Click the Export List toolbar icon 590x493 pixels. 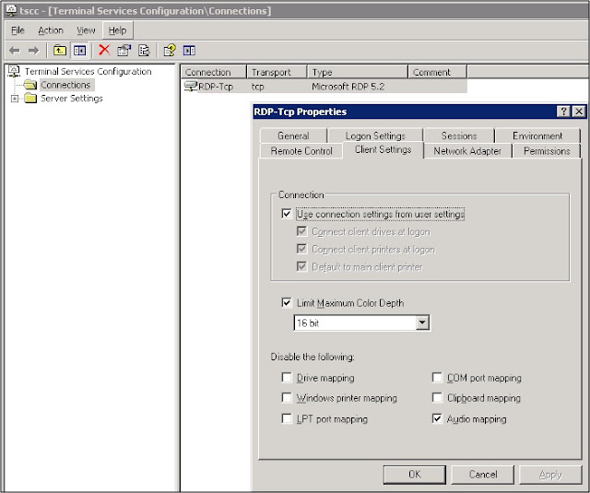click(x=144, y=50)
